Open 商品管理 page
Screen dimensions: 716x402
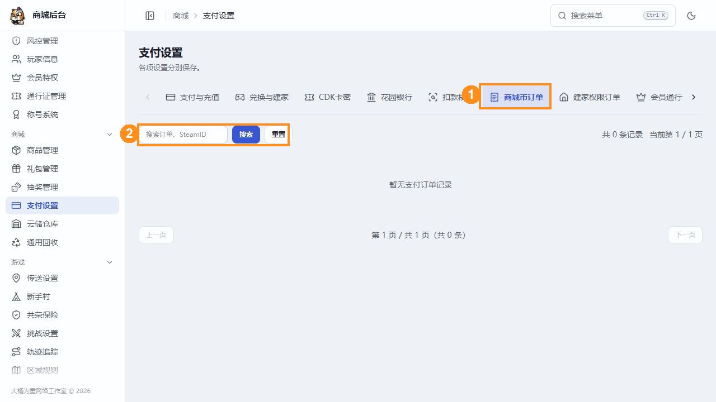click(62, 150)
